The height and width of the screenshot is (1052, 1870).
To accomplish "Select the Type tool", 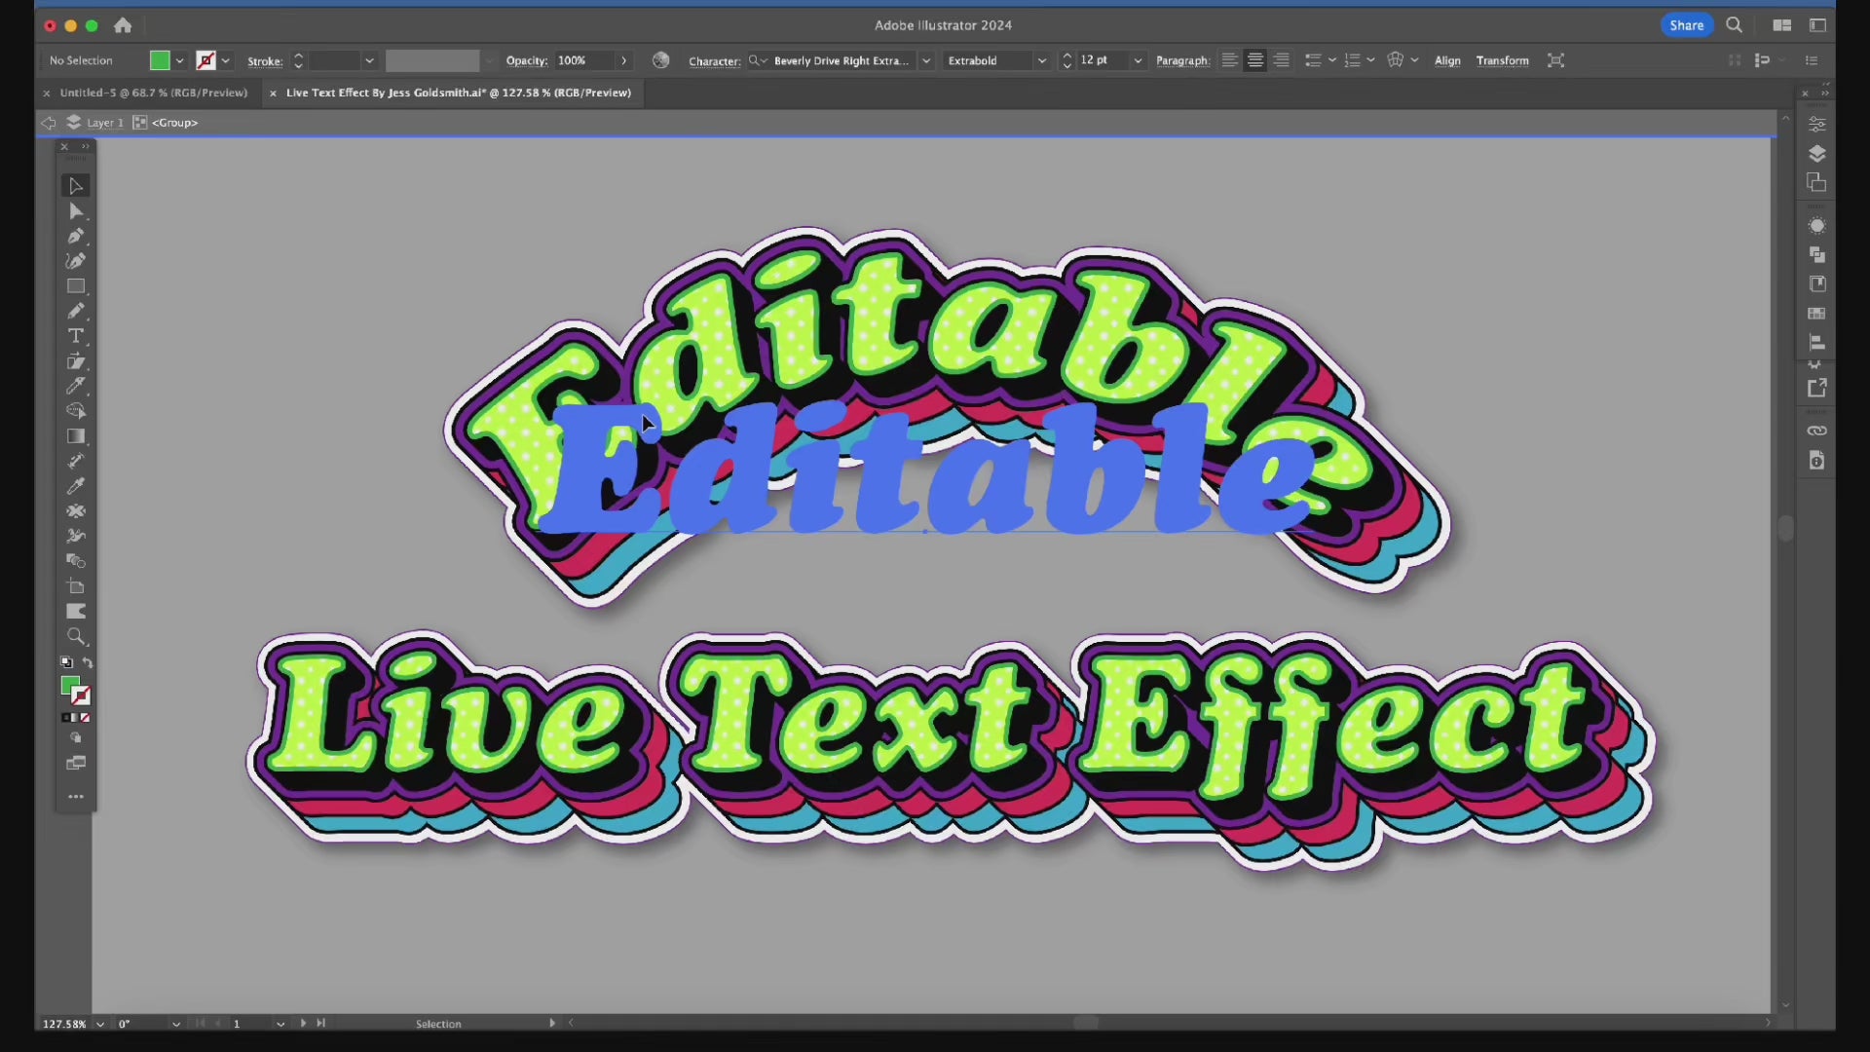I will point(76,336).
